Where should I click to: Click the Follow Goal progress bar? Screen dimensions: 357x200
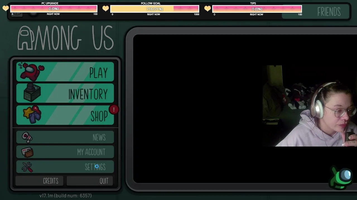(x=155, y=9)
